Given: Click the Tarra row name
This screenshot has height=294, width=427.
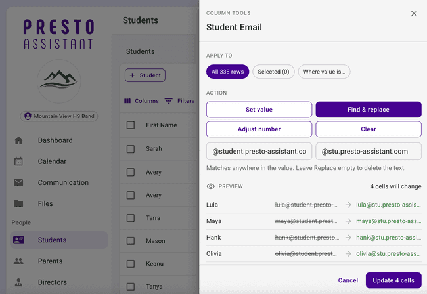Looking at the screenshot, I should click(153, 218).
